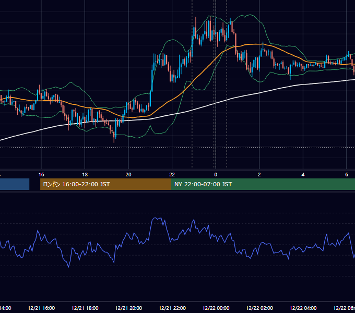Screen dimensions: 355x313
Task: Click the 12/22 00:00 time axis label
Action: coord(216,308)
